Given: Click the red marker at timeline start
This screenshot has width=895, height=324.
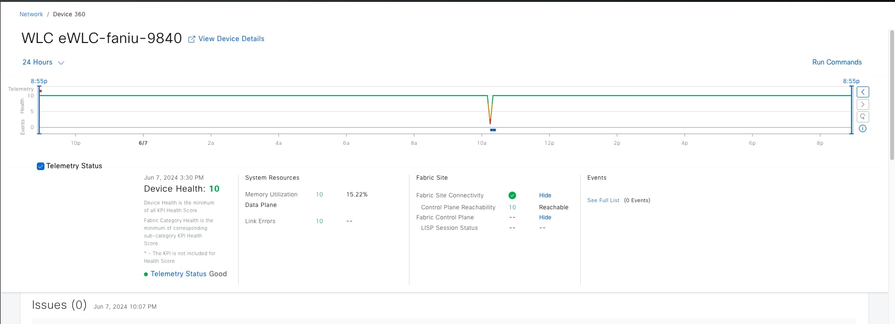Looking at the screenshot, I should pos(41,91).
